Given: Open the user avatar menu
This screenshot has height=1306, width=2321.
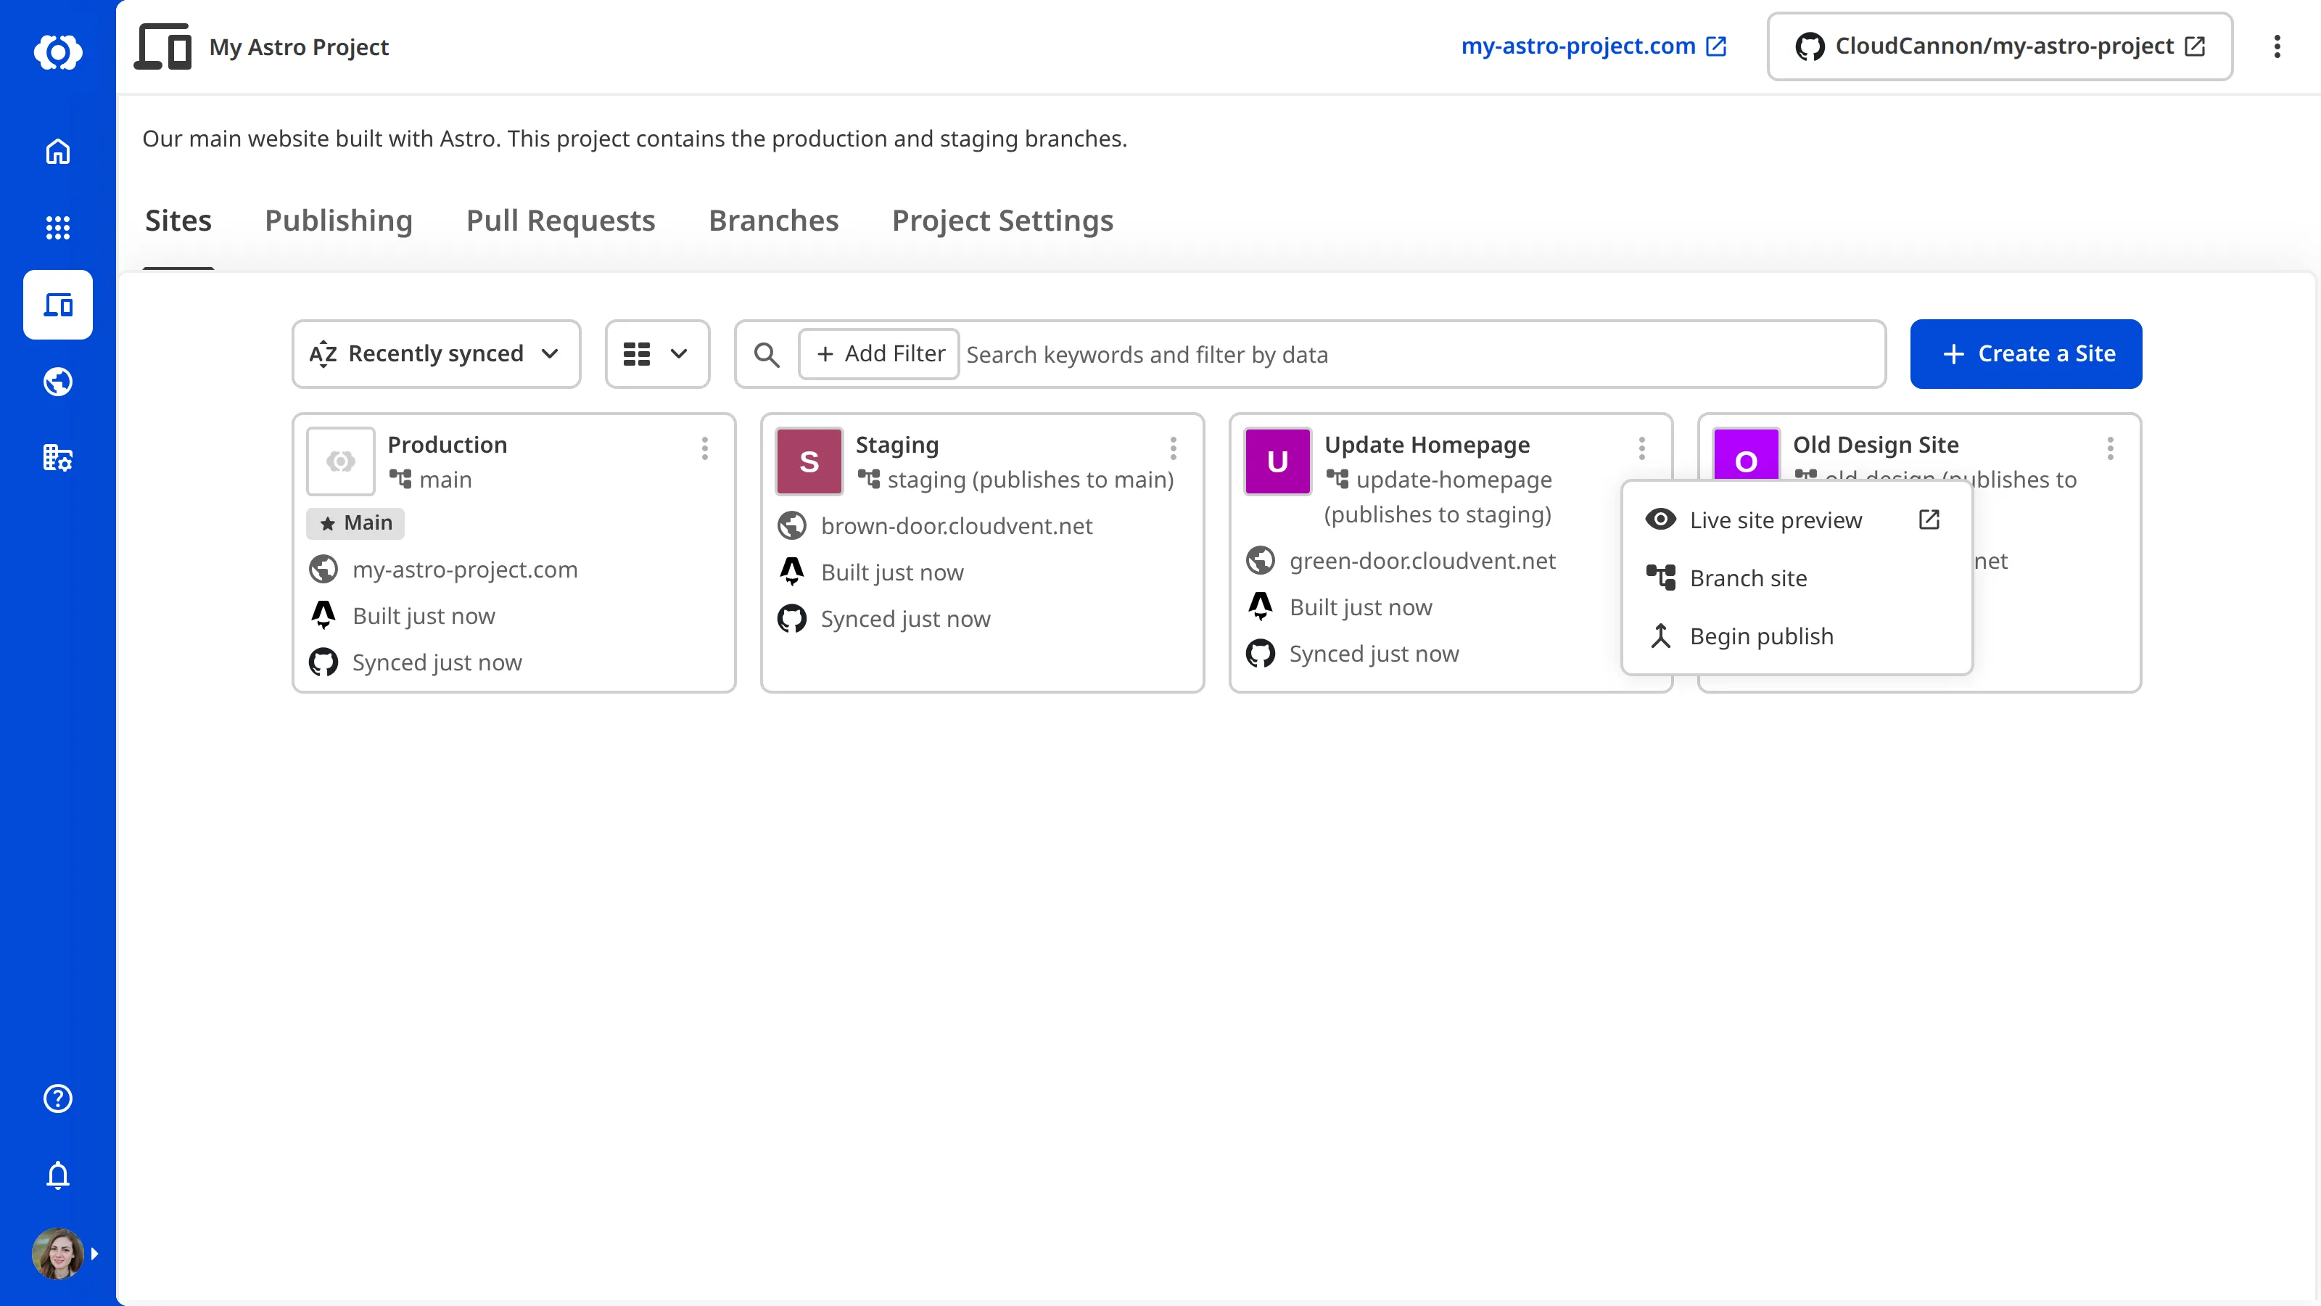Looking at the screenshot, I should 58,1254.
